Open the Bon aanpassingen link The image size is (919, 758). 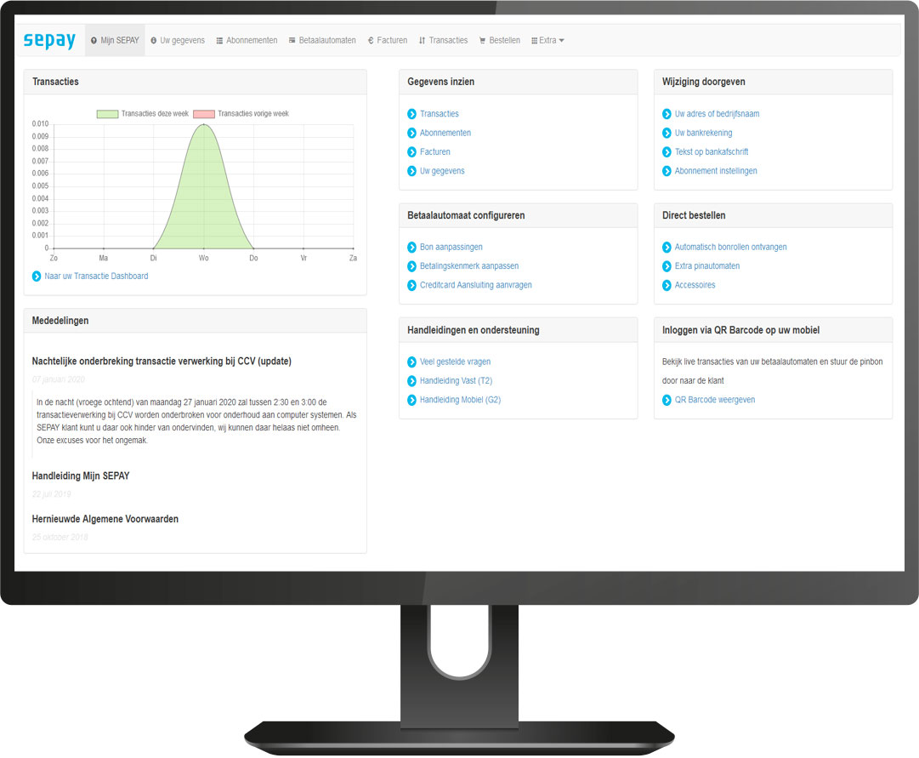pos(451,247)
